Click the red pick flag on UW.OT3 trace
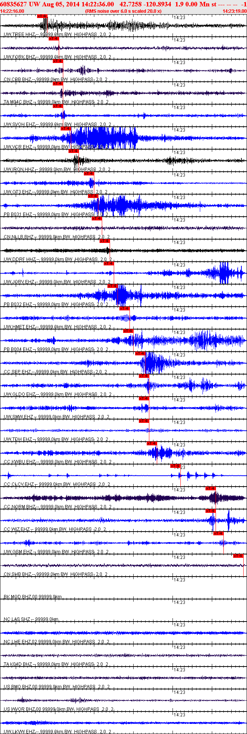The width and height of the screenshot is (247, 734). [89, 174]
